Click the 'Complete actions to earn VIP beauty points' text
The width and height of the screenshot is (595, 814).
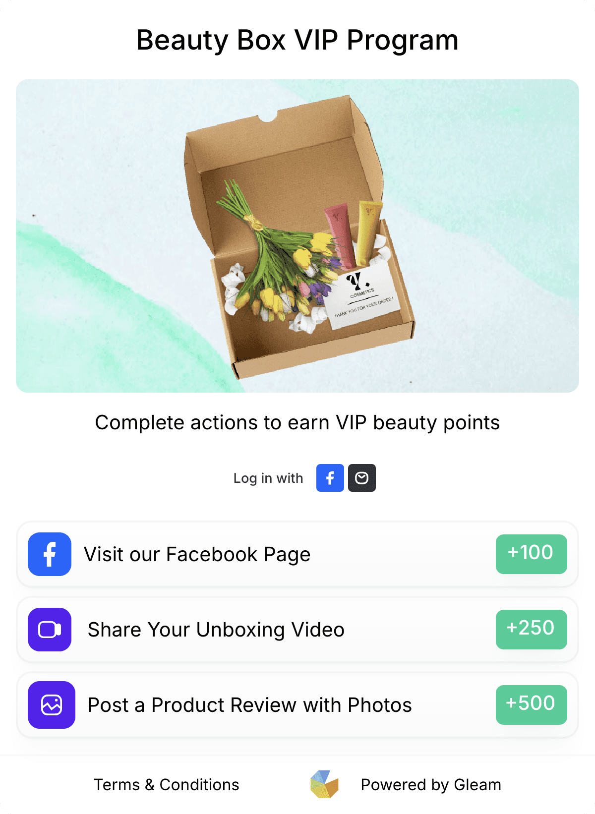(297, 423)
